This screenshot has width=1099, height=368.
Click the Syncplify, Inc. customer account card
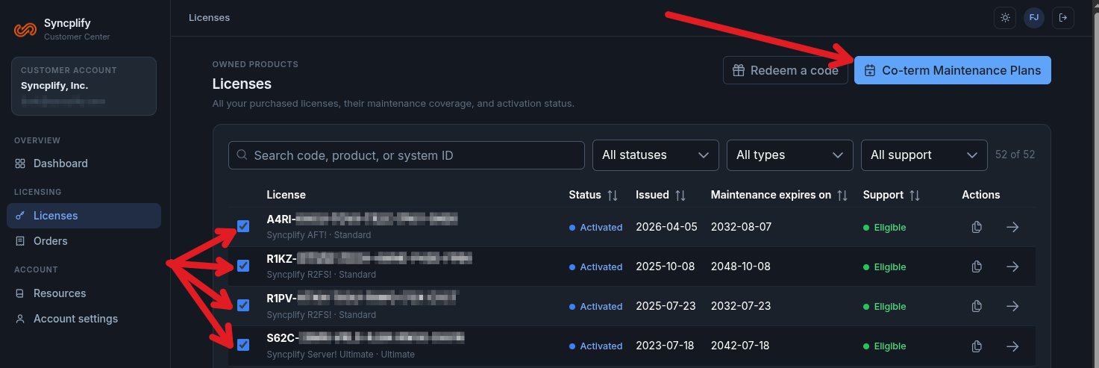84,86
